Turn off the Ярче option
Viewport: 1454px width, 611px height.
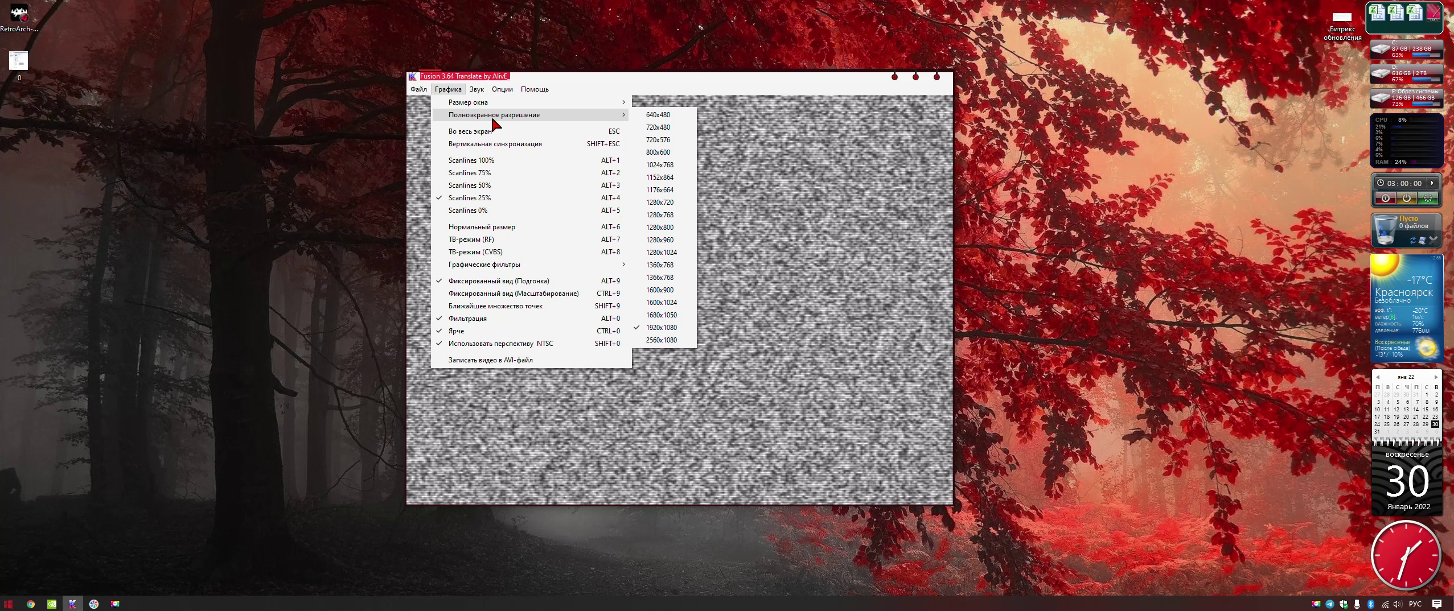(531, 331)
